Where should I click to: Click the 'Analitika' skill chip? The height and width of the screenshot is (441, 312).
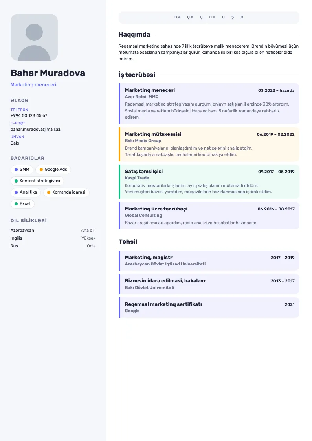point(26,192)
